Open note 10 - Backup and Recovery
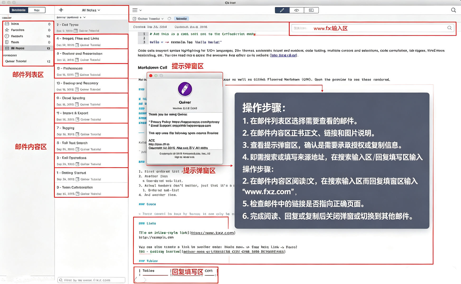Viewport: 461px width, 284px height. [91, 86]
